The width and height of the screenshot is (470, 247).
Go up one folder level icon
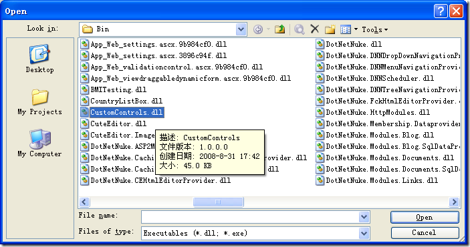tap(279, 29)
